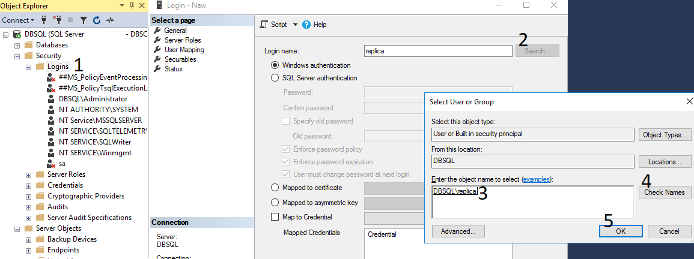Click the Filter funnel icon
Viewport: 694px width, 259px height.
point(84,20)
